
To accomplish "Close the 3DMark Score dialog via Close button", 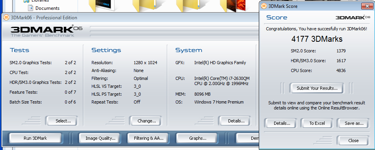I will [353, 141].
